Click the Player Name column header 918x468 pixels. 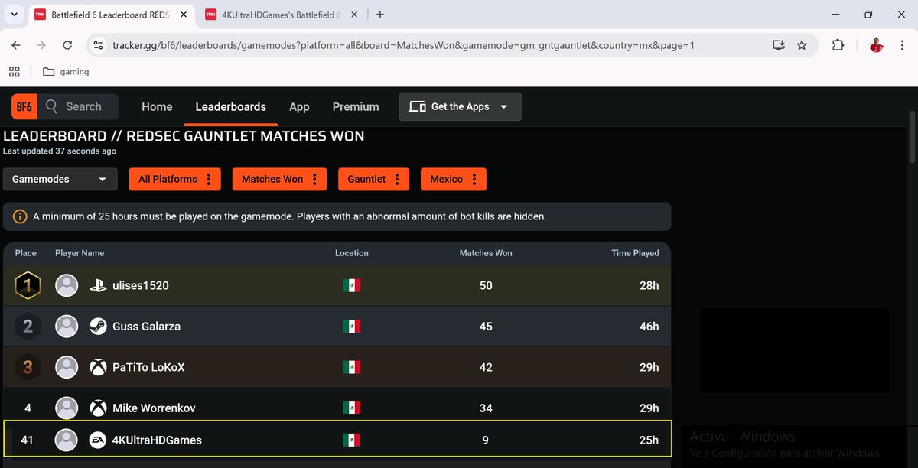(x=80, y=253)
